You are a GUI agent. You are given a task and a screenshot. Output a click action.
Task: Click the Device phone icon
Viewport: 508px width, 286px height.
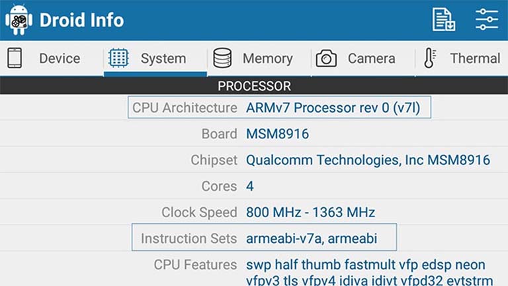(15, 58)
